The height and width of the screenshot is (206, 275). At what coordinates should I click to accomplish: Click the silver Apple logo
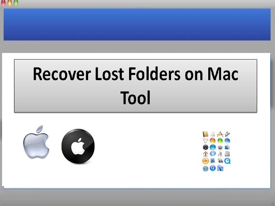point(36,142)
